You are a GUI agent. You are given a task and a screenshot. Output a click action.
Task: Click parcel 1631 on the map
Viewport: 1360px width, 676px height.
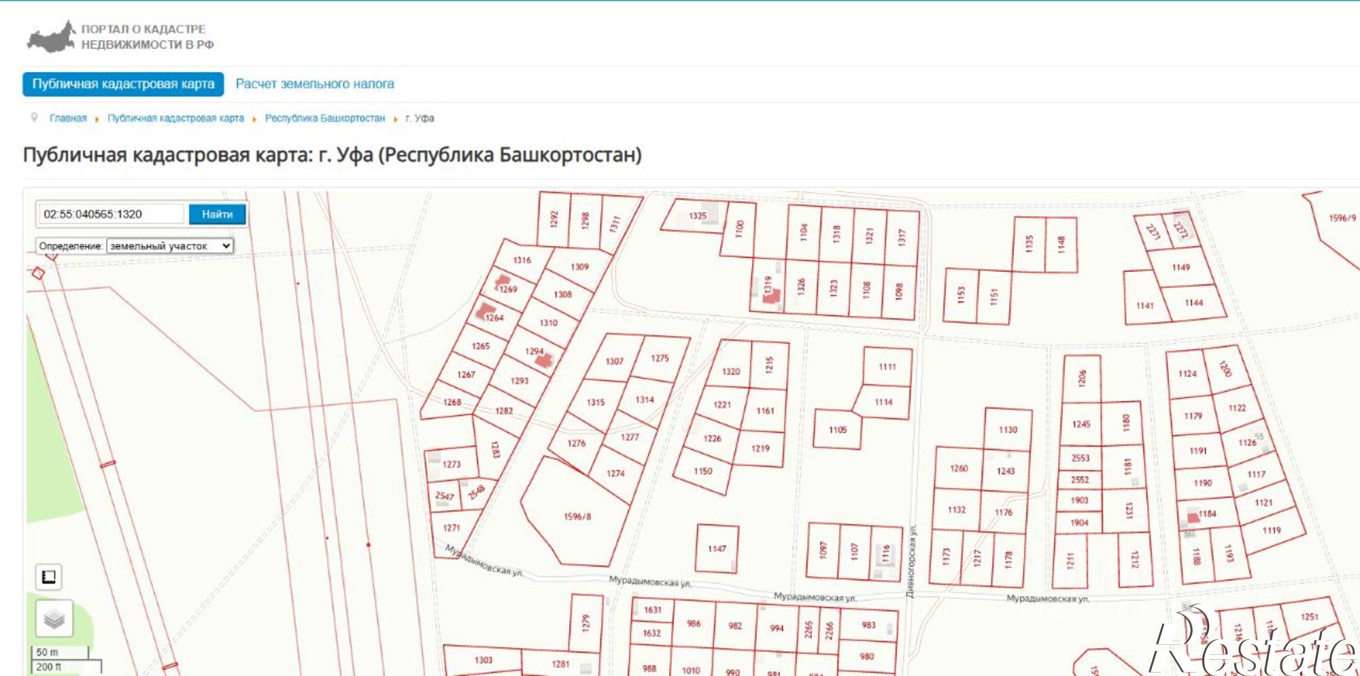pos(652,609)
